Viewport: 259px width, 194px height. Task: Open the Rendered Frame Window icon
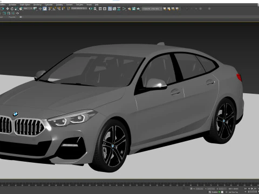(134, 9)
